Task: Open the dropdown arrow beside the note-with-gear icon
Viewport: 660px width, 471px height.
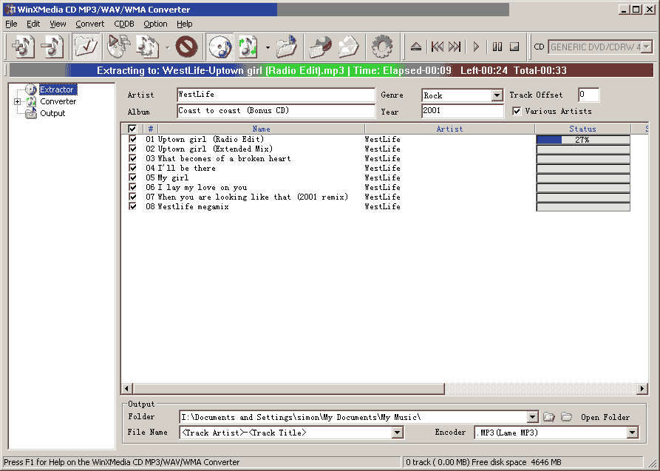Action: pyautogui.click(x=167, y=47)
